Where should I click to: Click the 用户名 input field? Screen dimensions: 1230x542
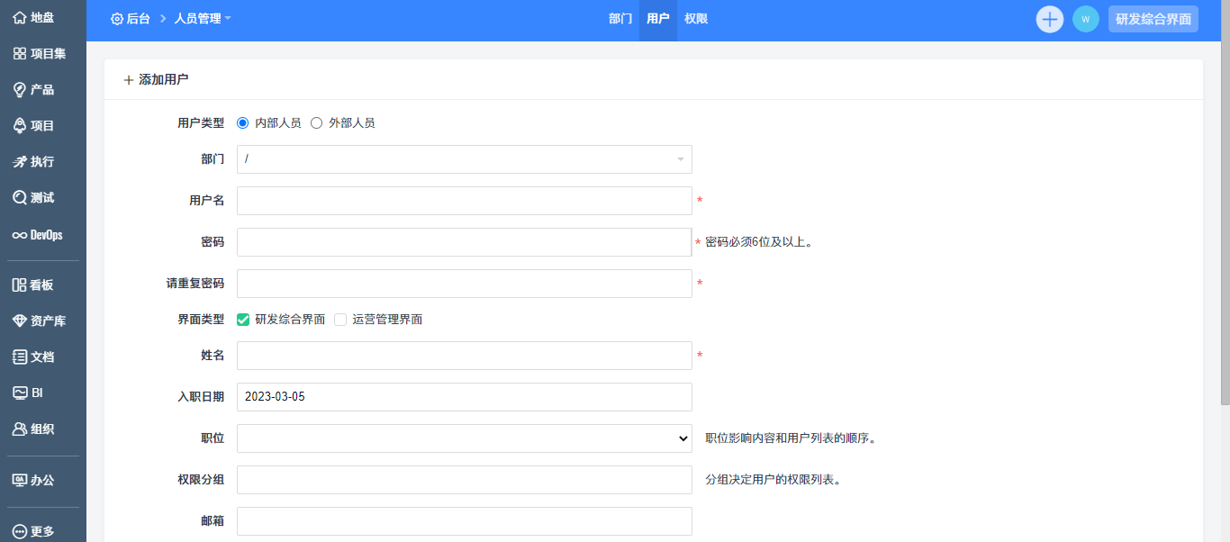464,201
